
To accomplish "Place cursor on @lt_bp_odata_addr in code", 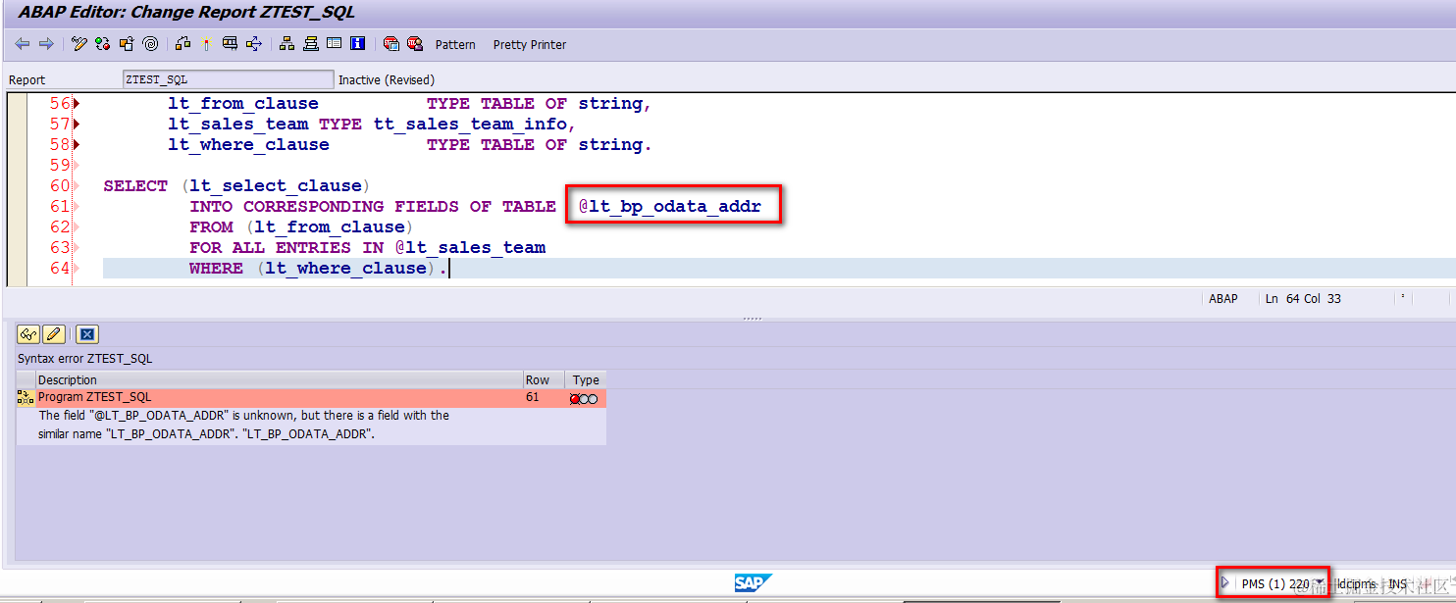I will [x=669, y=207].
